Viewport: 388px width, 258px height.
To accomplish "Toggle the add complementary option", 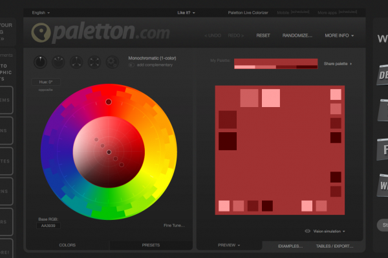I will tap(131, 65).
